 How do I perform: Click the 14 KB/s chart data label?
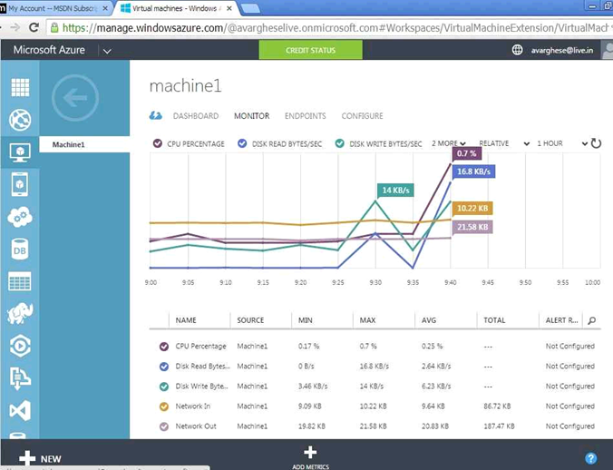click(x=395, y=191)
